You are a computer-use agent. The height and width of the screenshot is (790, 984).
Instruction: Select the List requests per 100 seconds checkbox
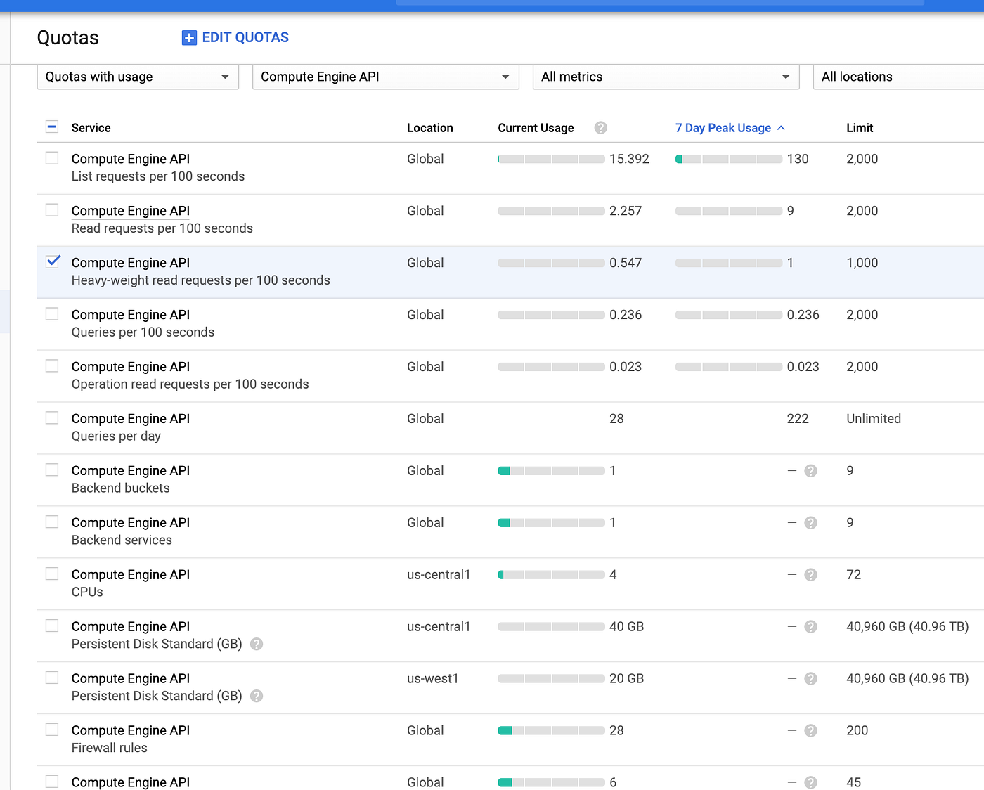pyautogui.click(x=52, y=158)
